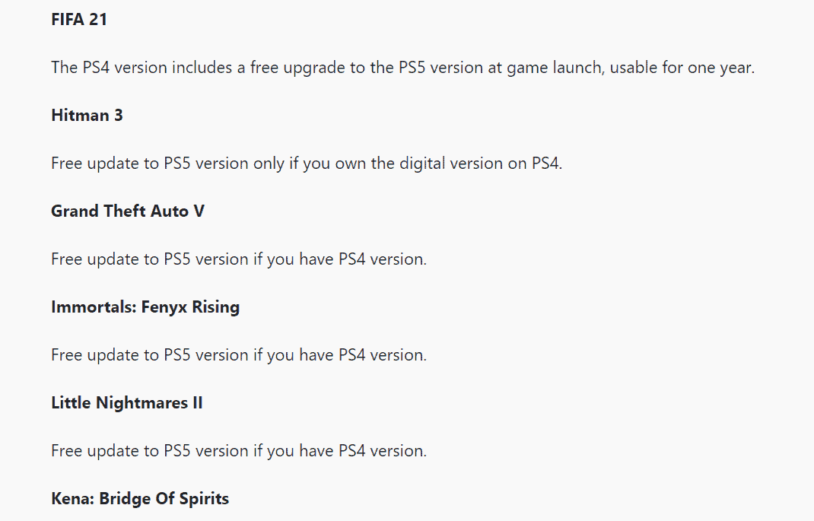This screenshot has height=521, width=814.
Task: Click the description text under Little Nightmares II
Action: pos(239,451)
